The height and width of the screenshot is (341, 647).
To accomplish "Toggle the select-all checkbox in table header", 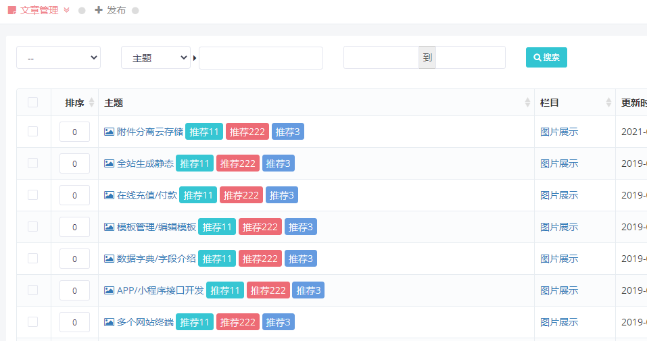I will click(x=33, y=103).
